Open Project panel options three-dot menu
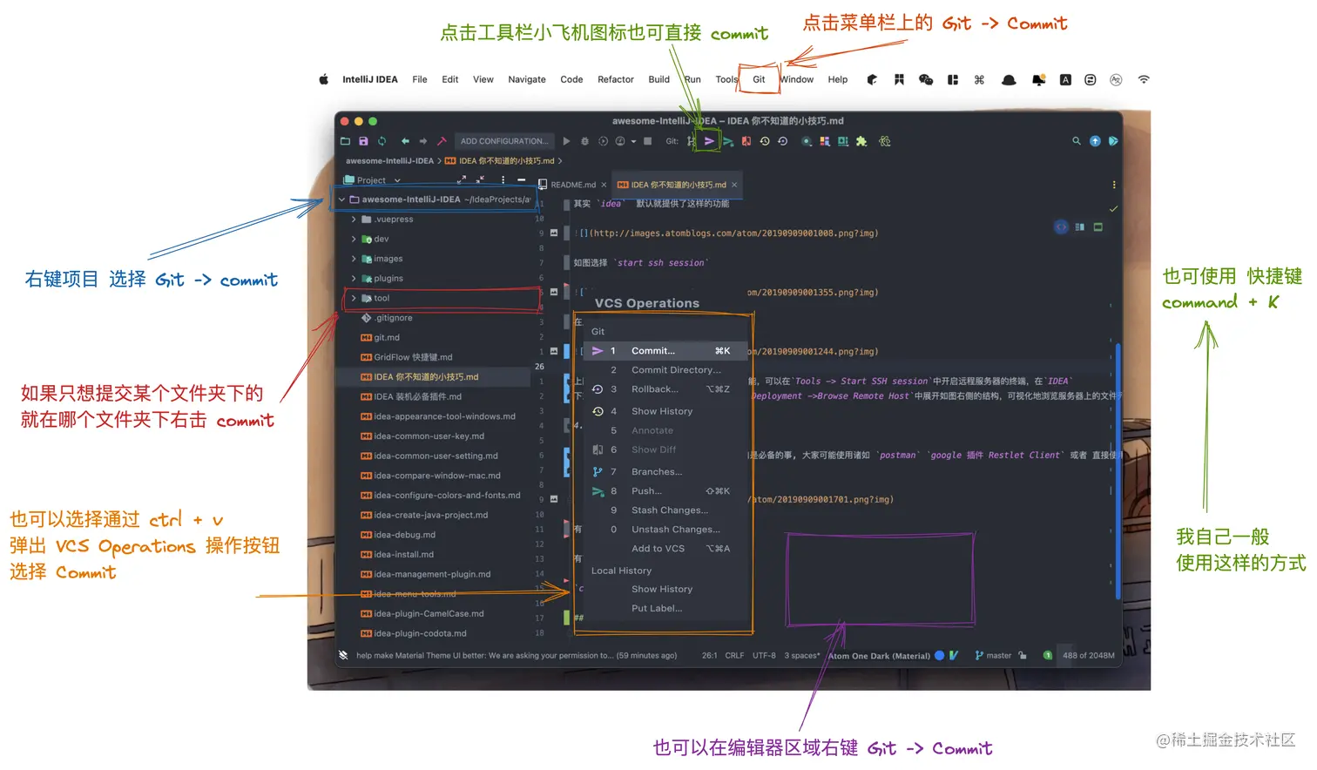Screen dimensions: 1317x770 click(503, 179)
